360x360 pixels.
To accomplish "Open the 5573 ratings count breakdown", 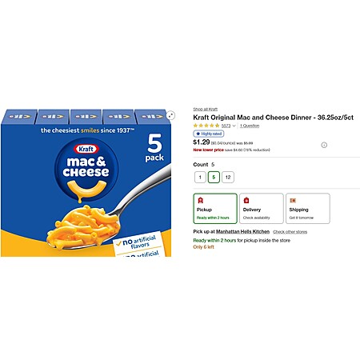I will (226, 126).
